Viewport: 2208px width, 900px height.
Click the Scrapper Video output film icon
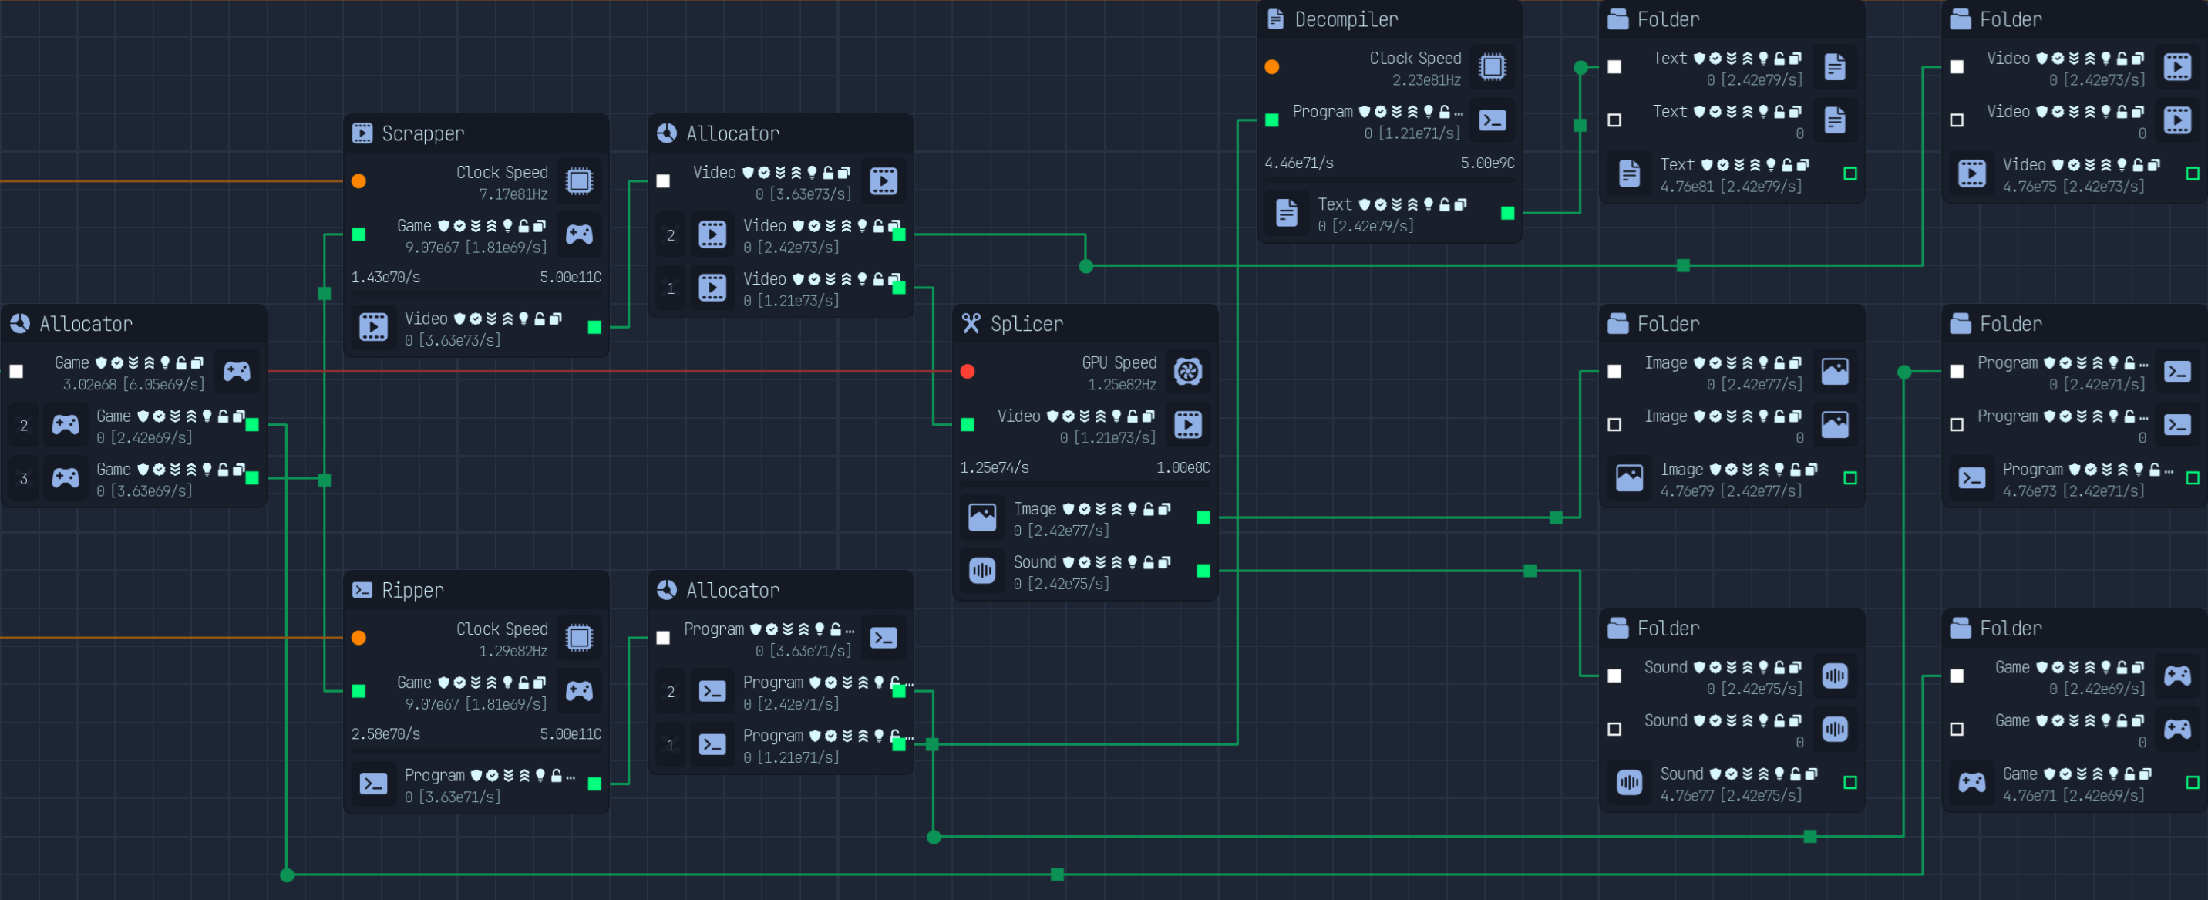coord(374,326)
